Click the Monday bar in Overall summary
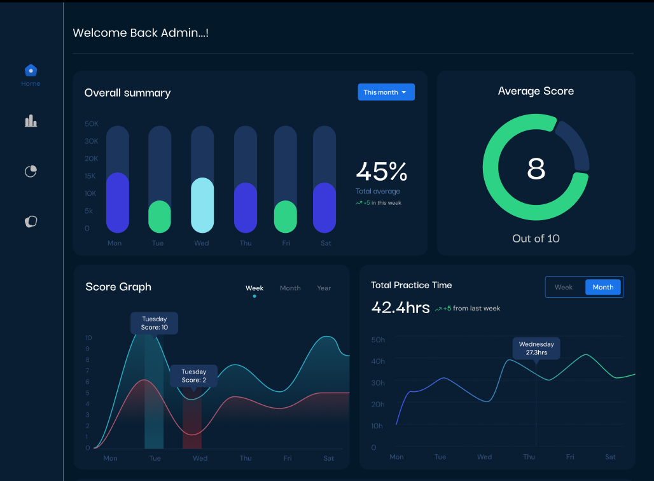Viewport: 654px width, 481px height. (x=118, y=202)
